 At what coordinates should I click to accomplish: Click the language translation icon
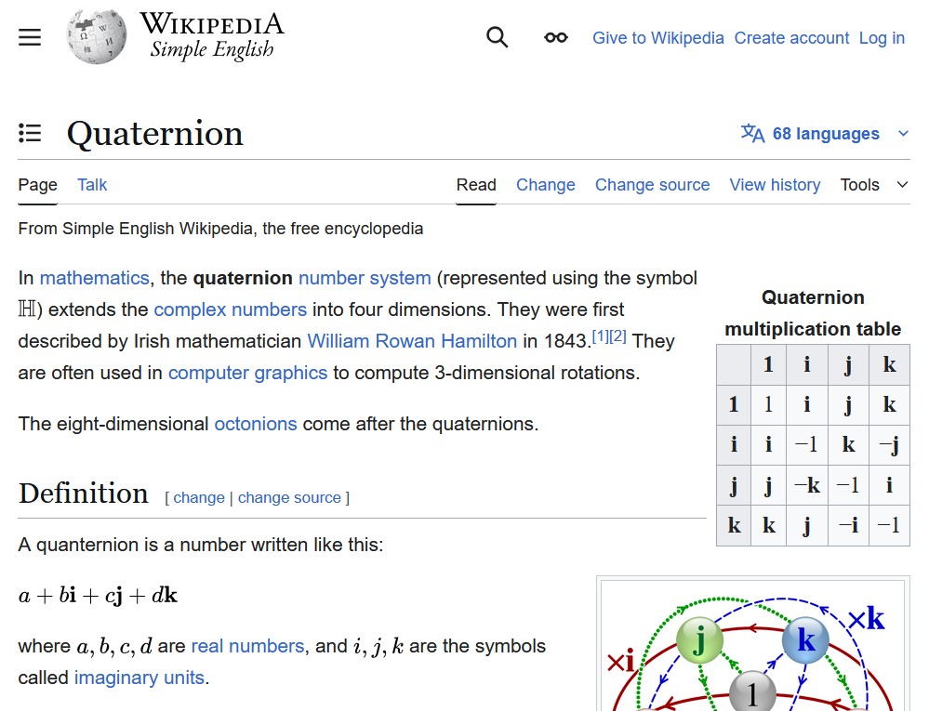coord(752,133)
